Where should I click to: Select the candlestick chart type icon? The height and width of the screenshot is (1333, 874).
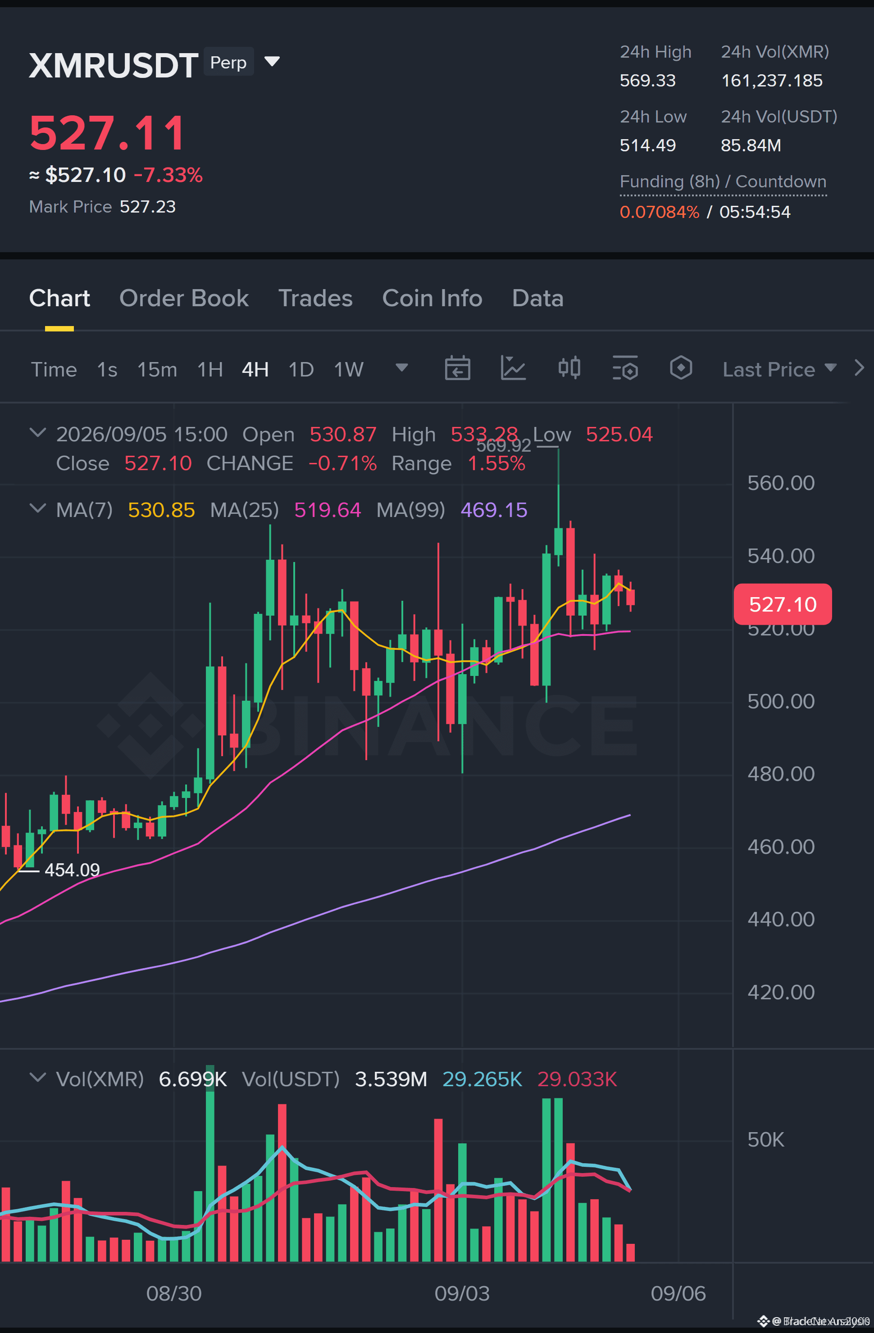pyautogui.click(x=569, y=368)
